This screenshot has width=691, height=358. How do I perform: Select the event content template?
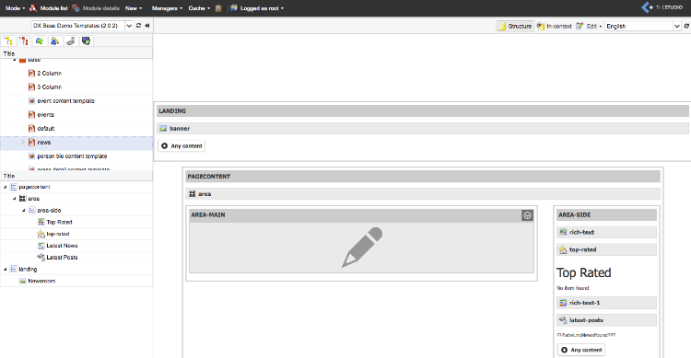[65, 101]
